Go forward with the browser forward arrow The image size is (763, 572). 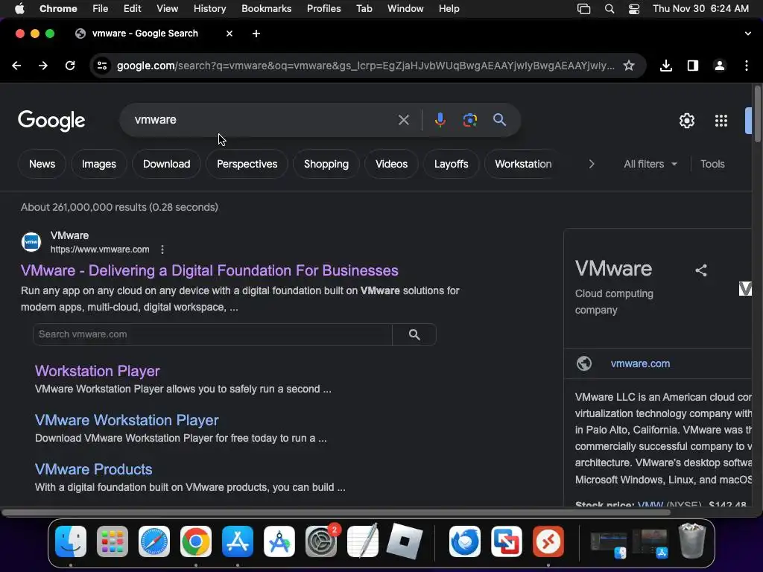click(43, 66)
